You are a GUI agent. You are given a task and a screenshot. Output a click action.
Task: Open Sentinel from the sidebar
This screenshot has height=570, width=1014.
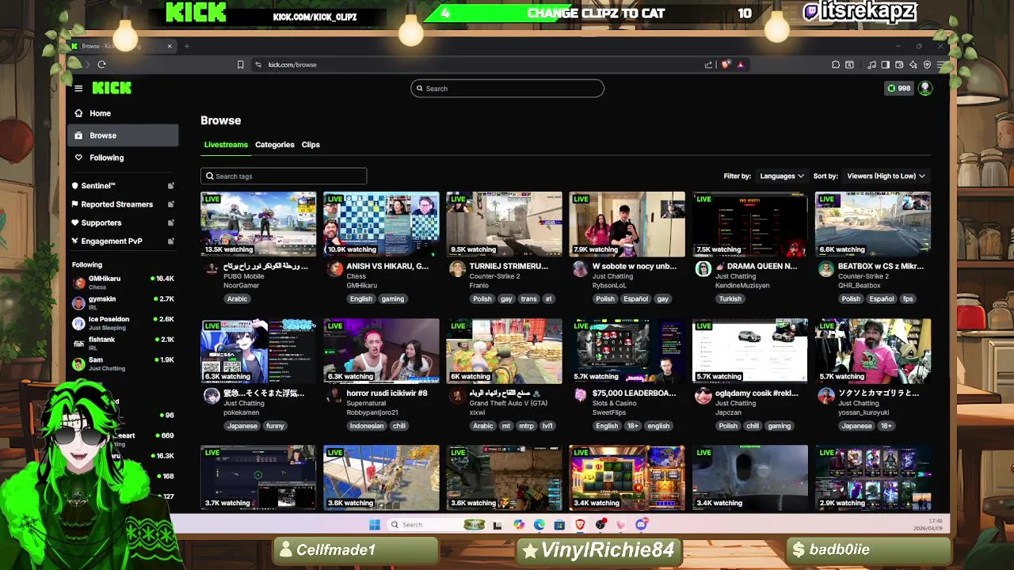coord(122,185)
